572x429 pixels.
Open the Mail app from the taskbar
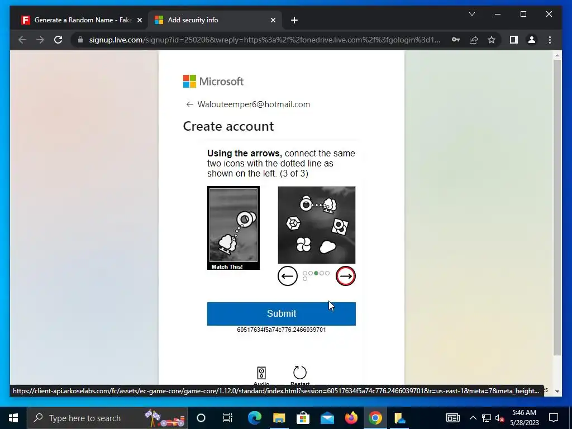tap(327, 418)
